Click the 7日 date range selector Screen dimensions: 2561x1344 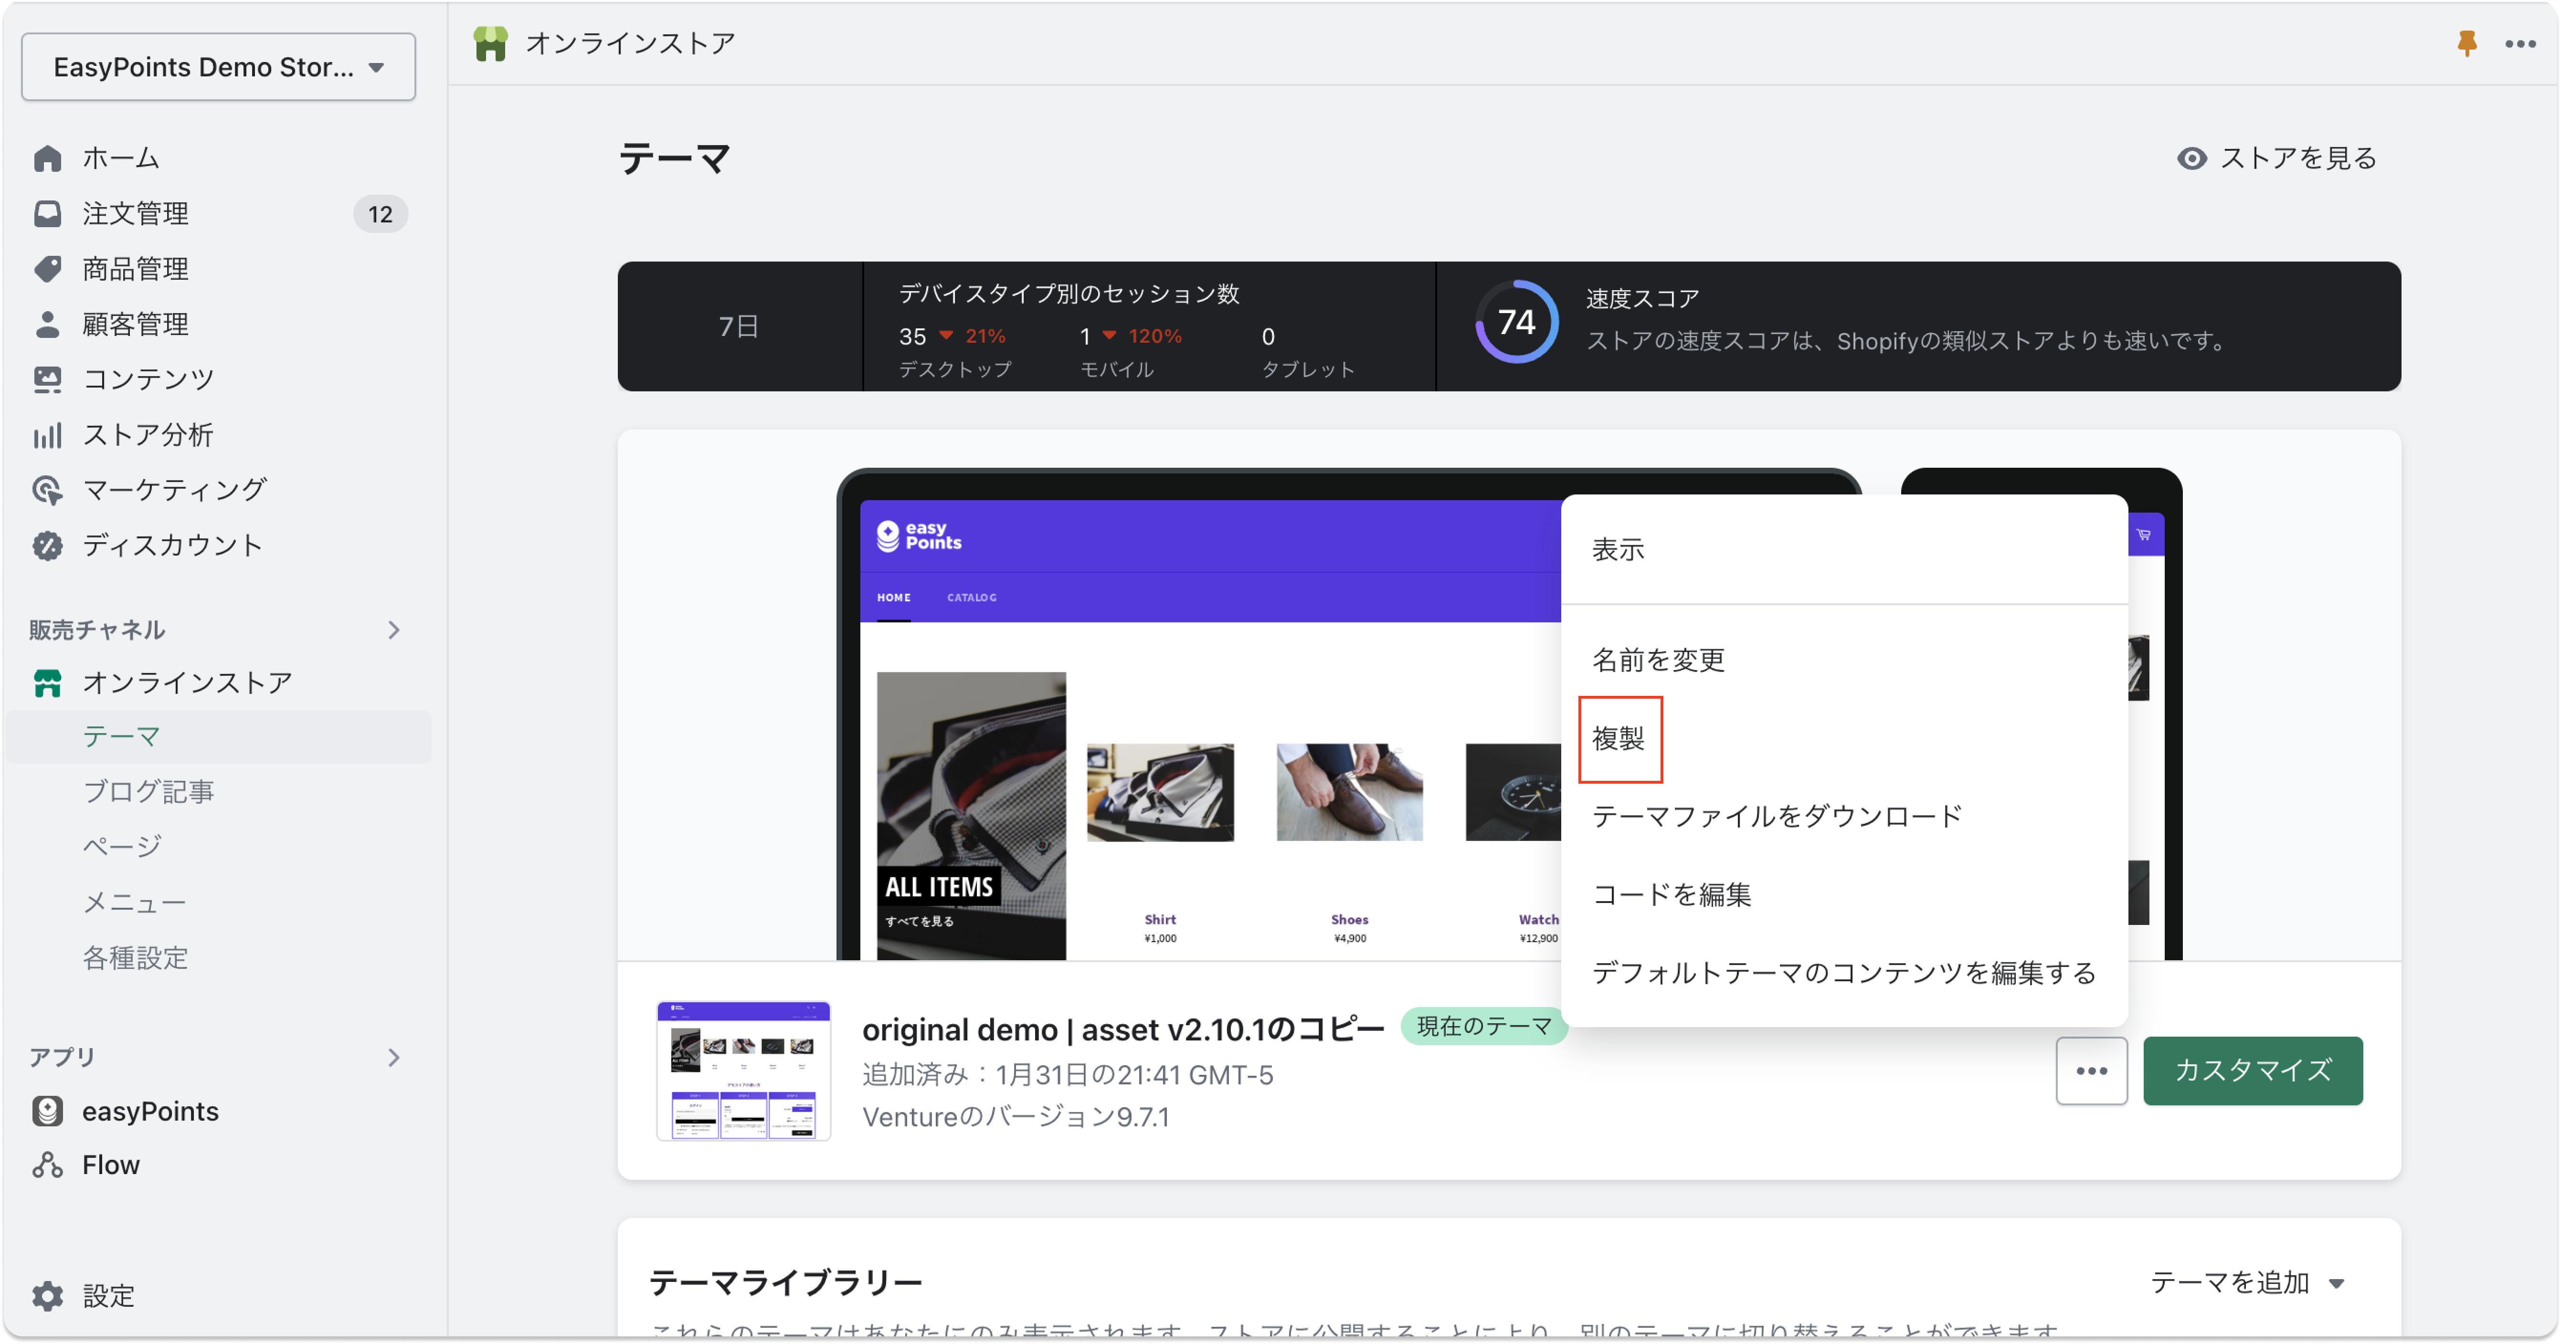point(739,326)
